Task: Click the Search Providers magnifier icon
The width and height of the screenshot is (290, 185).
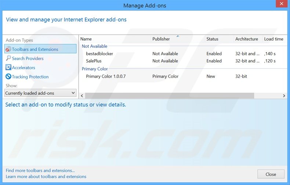Action: coord(8,58)
